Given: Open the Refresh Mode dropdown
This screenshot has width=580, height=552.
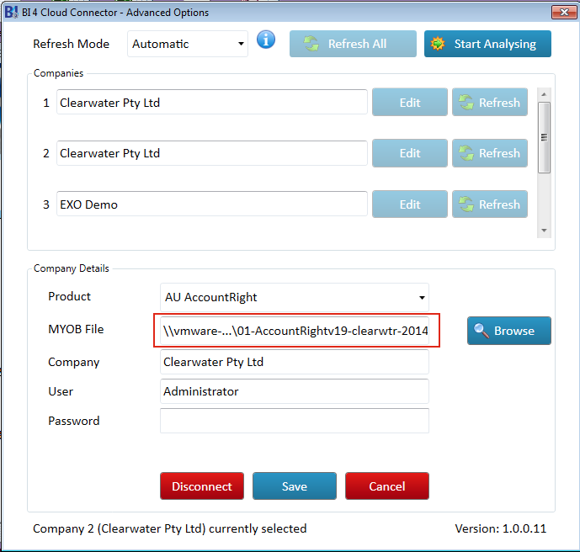Looking at the screenshot, I should [188, 44].
